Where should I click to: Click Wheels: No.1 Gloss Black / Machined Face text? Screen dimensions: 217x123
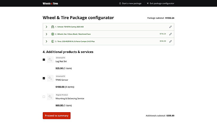[74, 34]
